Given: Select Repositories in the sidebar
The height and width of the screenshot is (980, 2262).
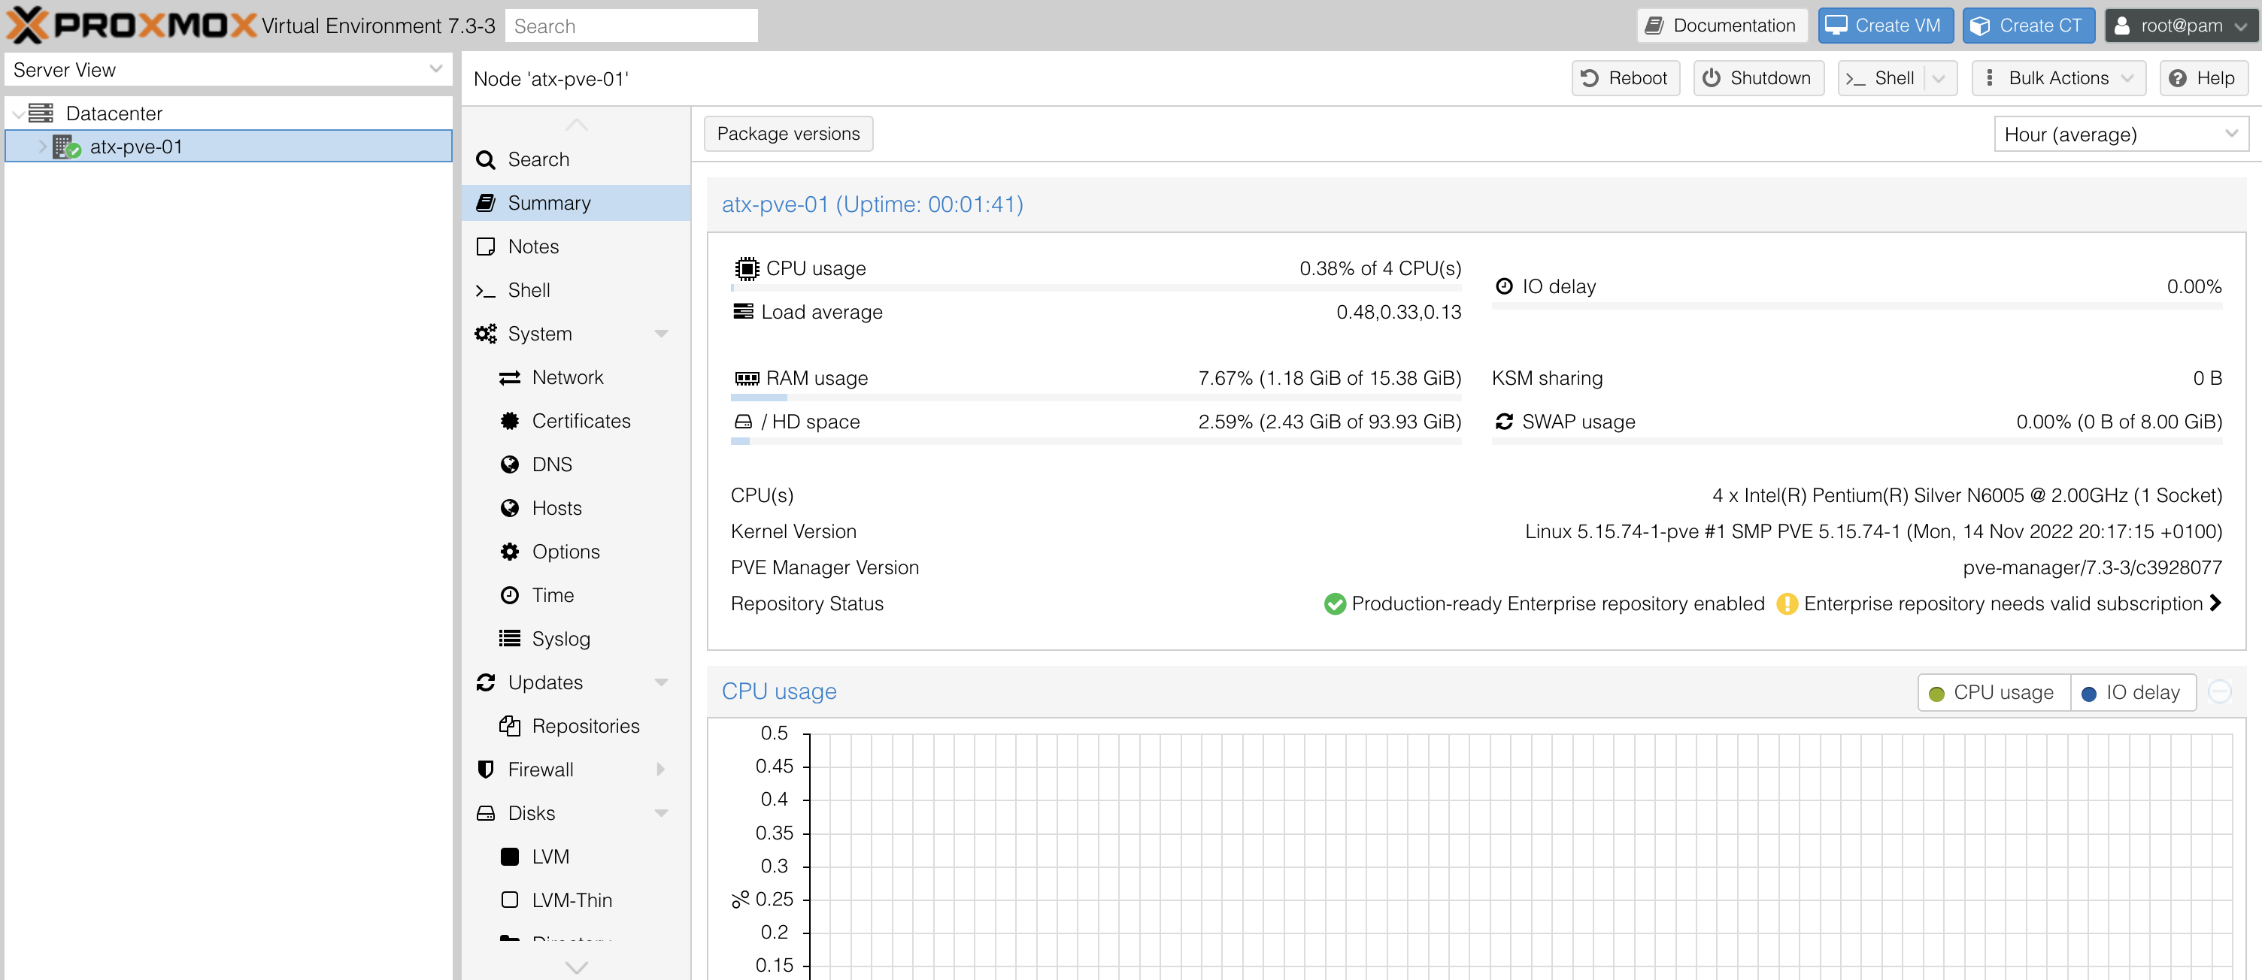Looking at the screenshot, I should pos(585,725).
